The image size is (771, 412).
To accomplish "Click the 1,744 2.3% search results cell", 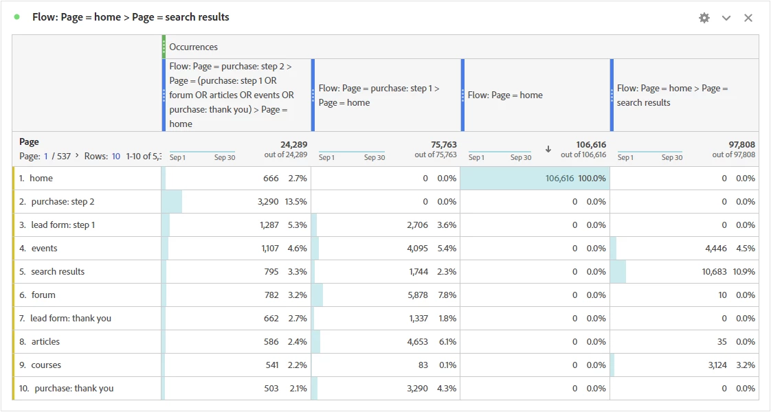I will click(385, 271).
